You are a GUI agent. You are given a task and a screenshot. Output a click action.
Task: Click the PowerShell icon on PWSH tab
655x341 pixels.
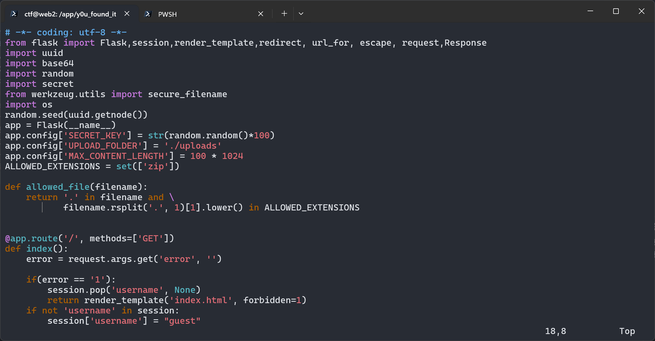(148, 14)
